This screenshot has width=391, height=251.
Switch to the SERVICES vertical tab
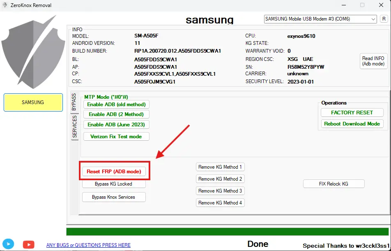pos(75,127)
